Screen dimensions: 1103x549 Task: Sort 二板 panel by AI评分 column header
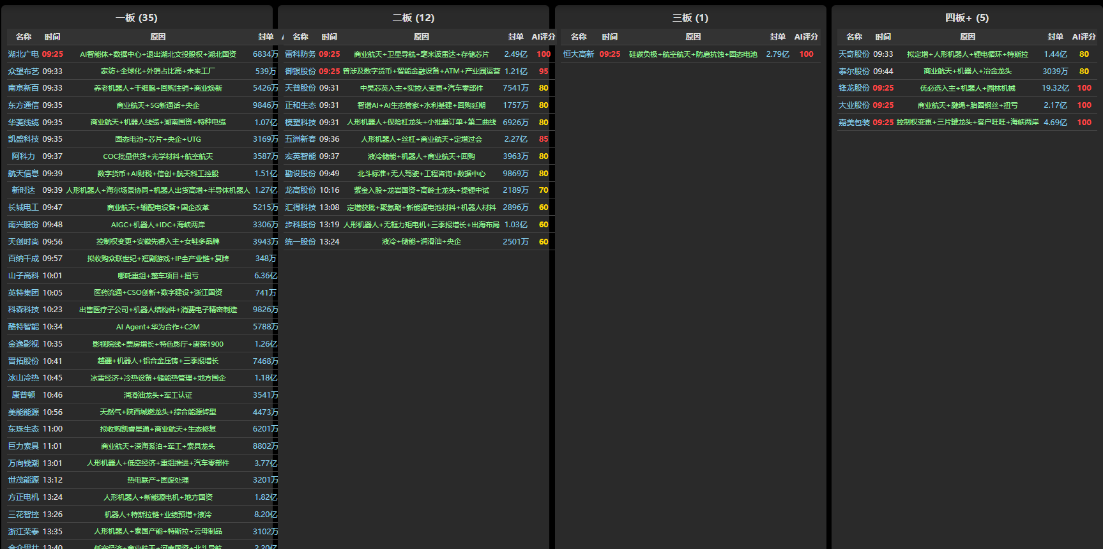coord(543,37)
